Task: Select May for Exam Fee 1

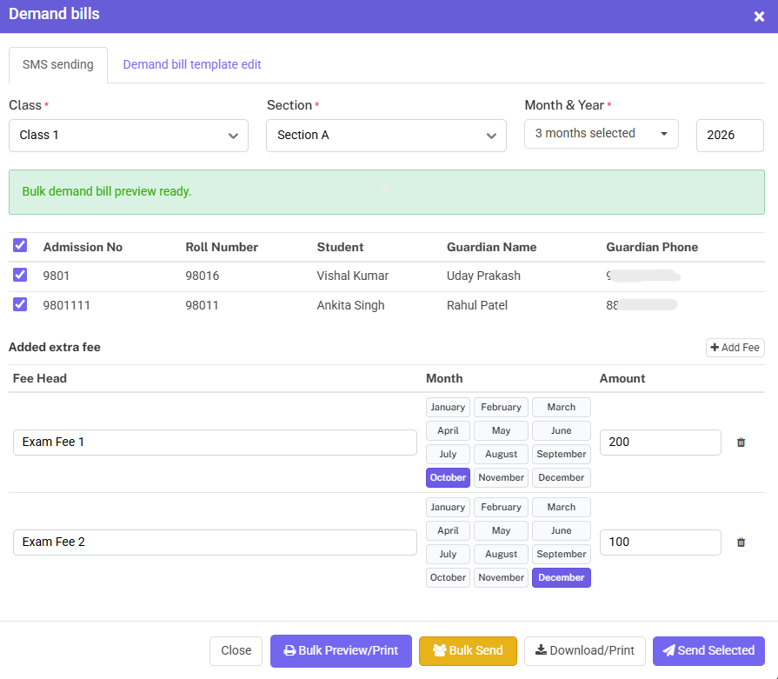Action: click(501, 431)
